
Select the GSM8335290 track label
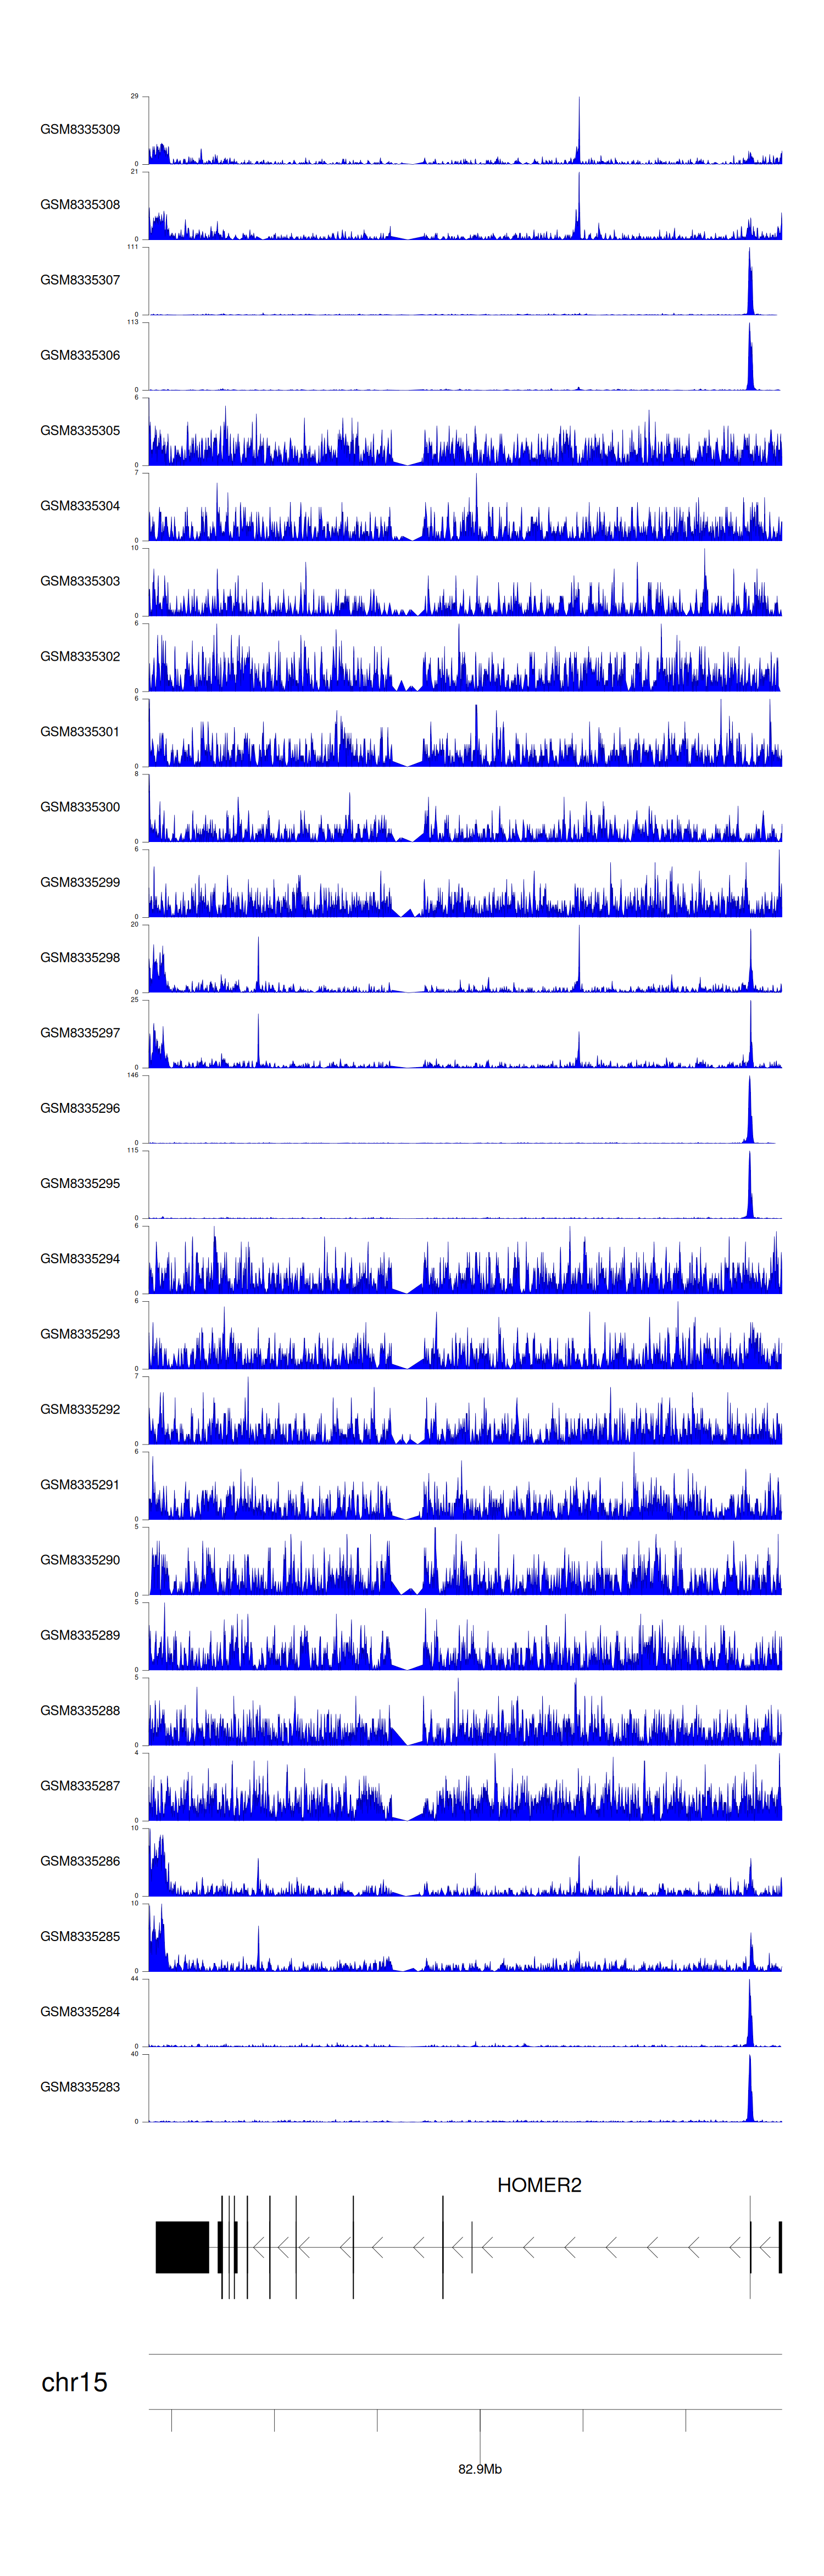tap(80, 1560)
